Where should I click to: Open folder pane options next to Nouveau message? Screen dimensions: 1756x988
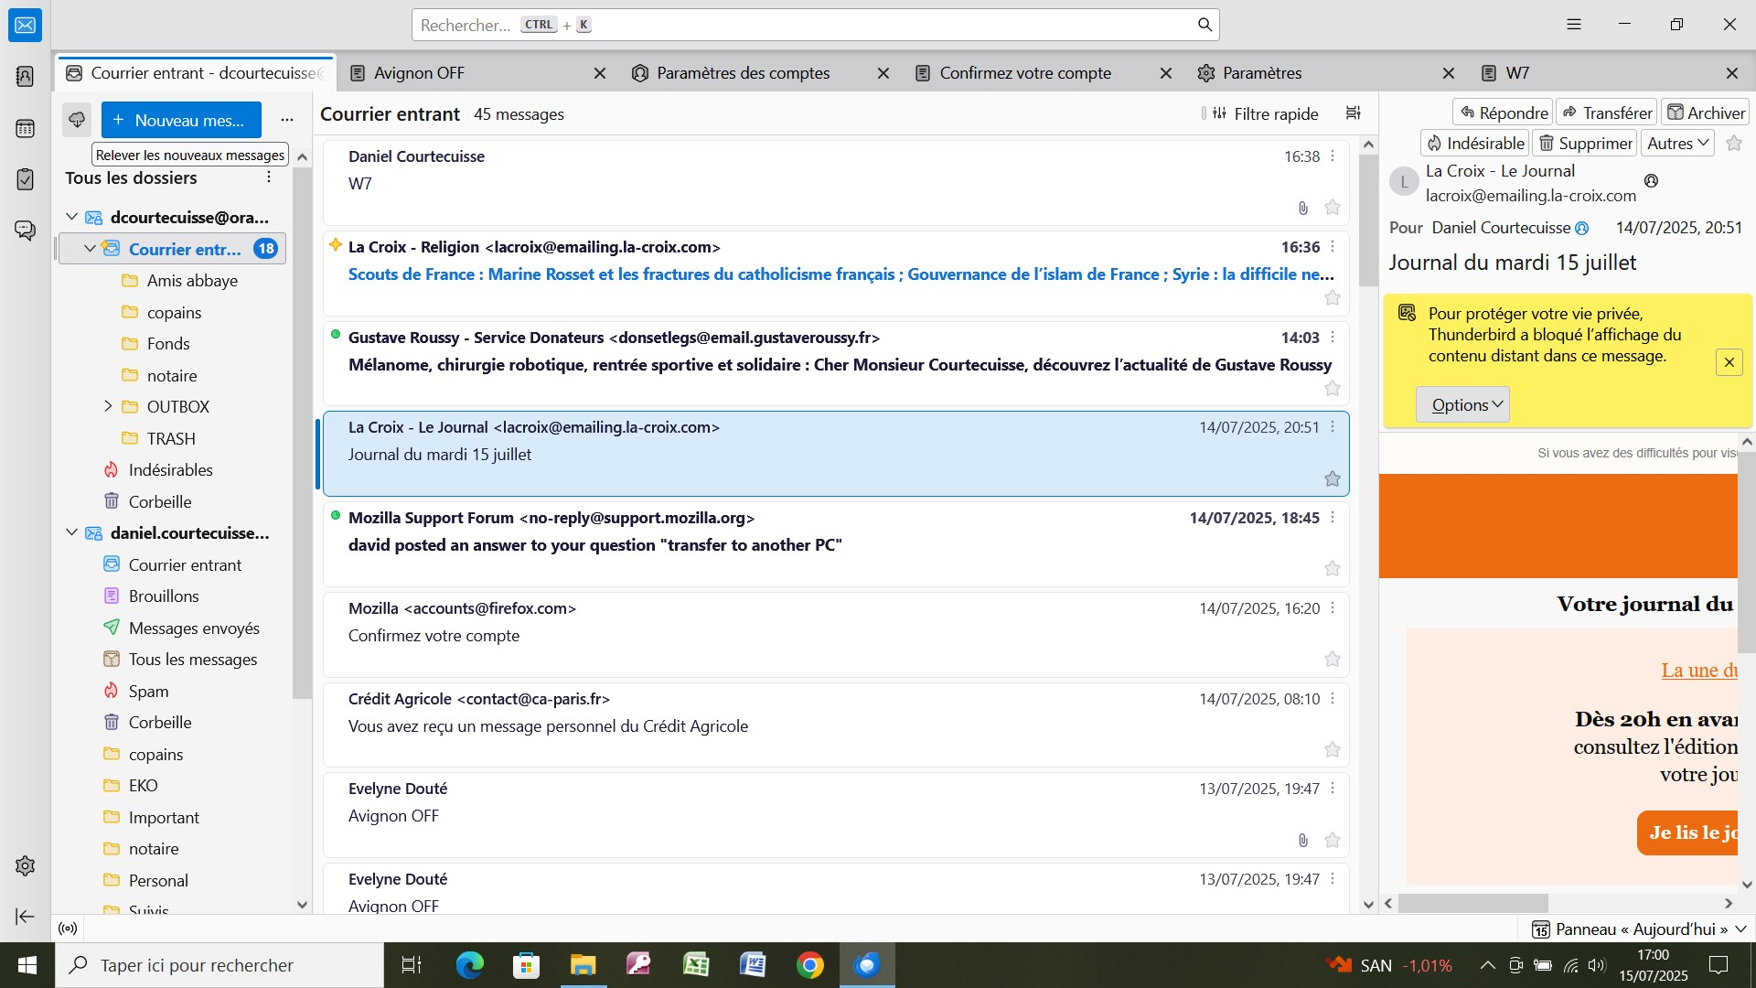287,120
